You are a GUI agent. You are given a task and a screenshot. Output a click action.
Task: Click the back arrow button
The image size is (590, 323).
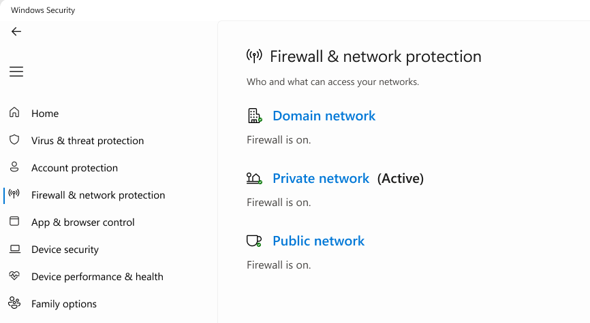pyautogui.click(x=16, y=31)
